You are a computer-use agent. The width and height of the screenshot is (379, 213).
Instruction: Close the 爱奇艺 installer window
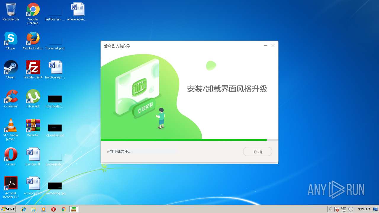(x=273, y=46)
